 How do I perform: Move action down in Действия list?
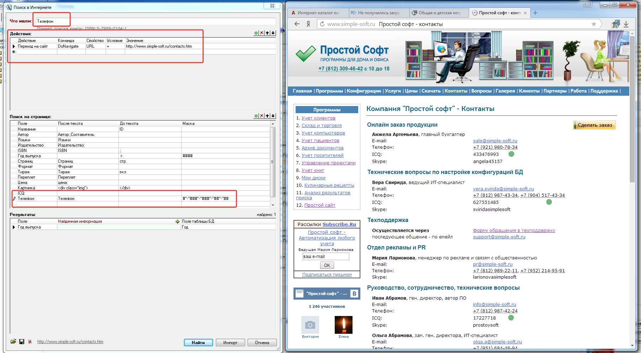(273, 33)
